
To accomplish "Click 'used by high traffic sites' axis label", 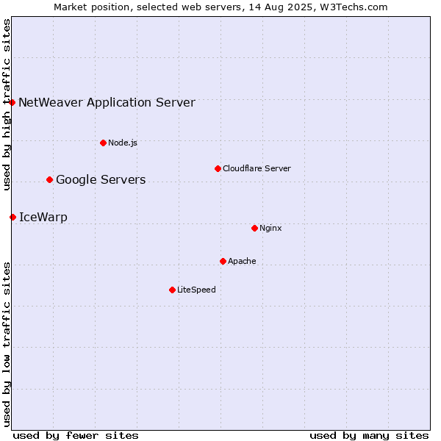I will [x=7, y=104].
